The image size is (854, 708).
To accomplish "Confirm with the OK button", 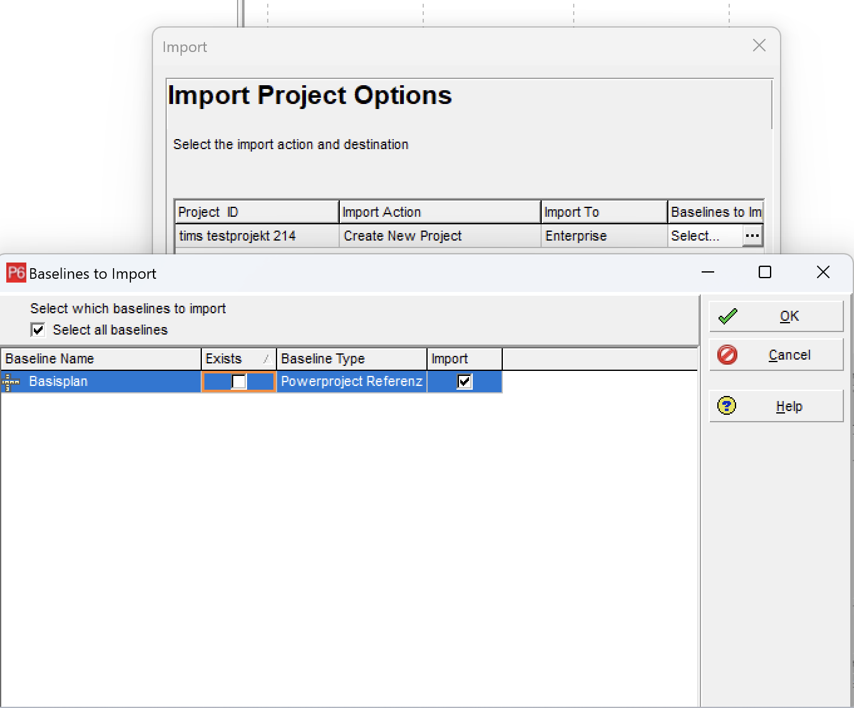I will [776, 316].
